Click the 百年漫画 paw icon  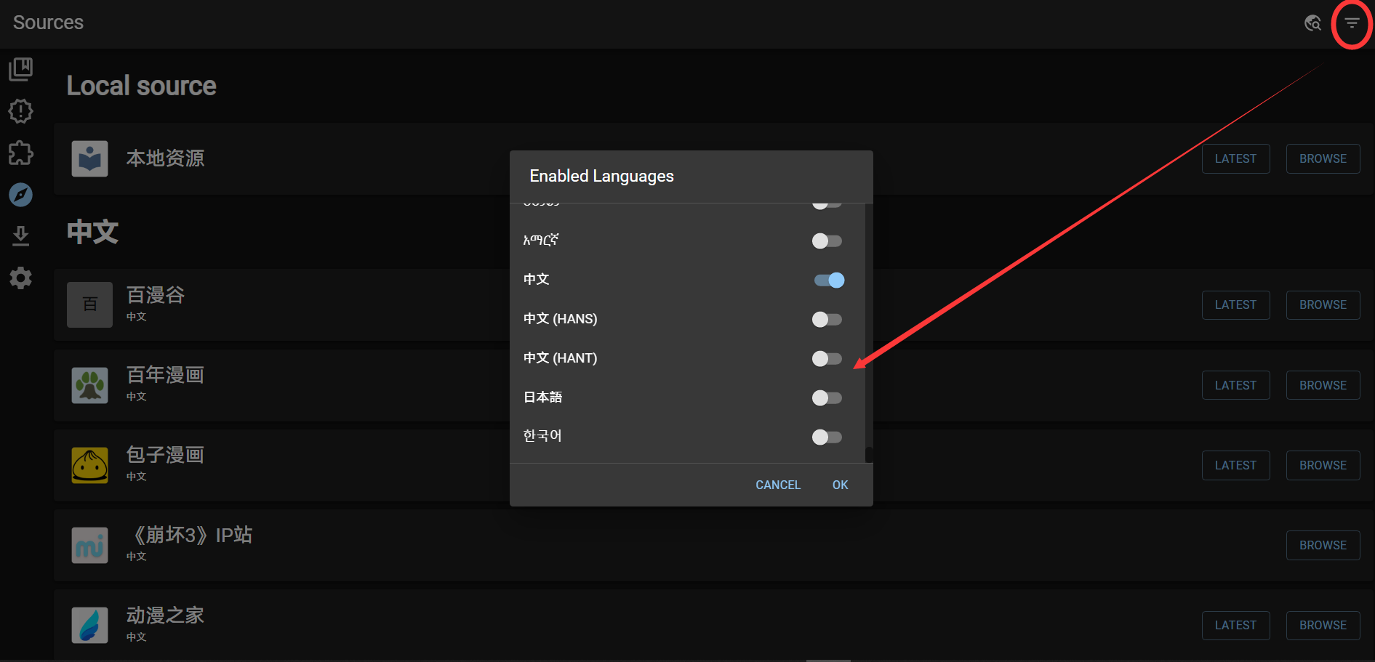coord(89,385)
